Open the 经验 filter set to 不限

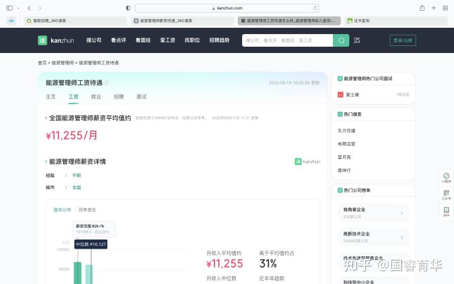[x=76, y=175]
